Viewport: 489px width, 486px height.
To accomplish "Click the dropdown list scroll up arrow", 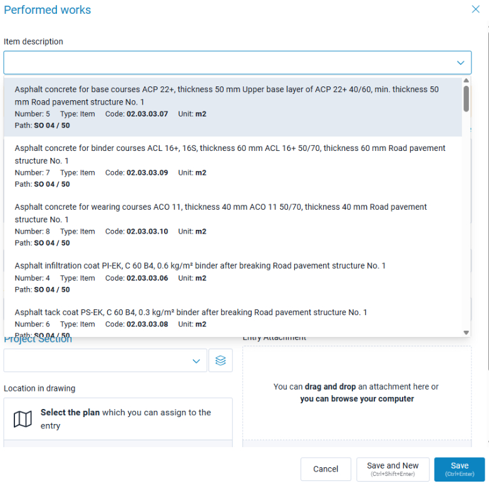I will pos(466,81).
